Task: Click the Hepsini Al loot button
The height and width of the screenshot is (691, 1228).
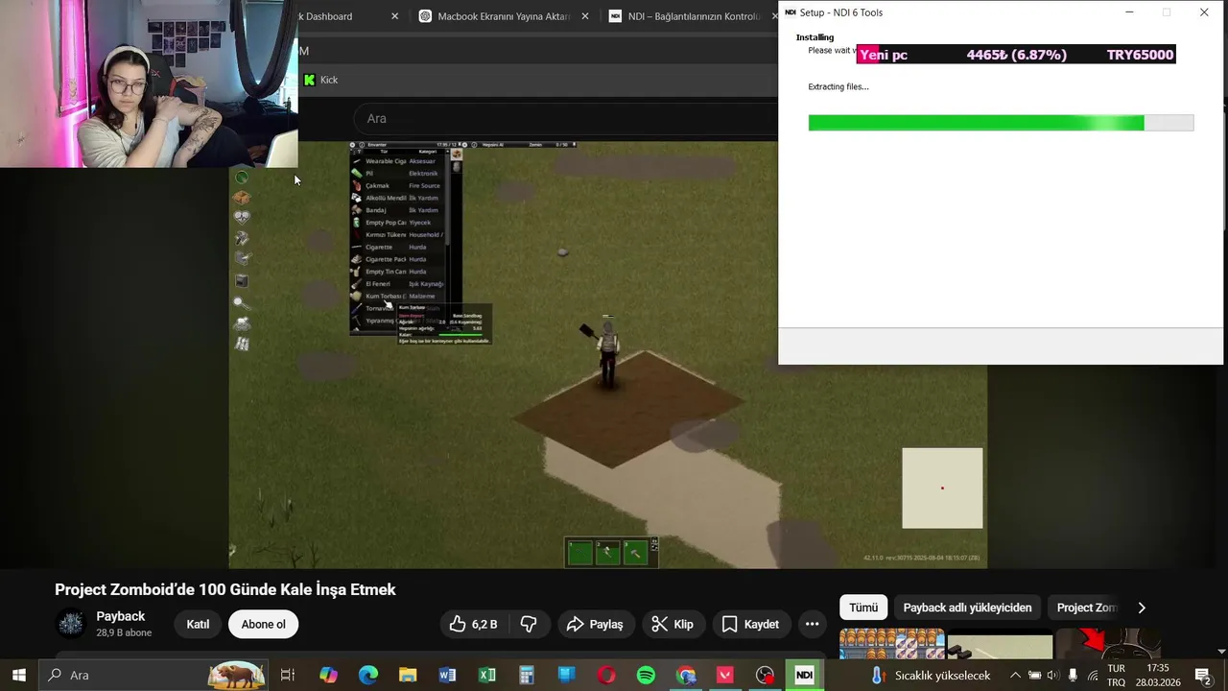Action: coord(492,145)
